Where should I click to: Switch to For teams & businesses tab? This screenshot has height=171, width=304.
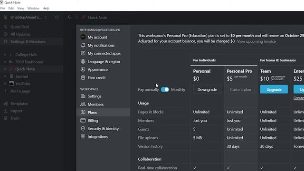(x=278, y=60)
